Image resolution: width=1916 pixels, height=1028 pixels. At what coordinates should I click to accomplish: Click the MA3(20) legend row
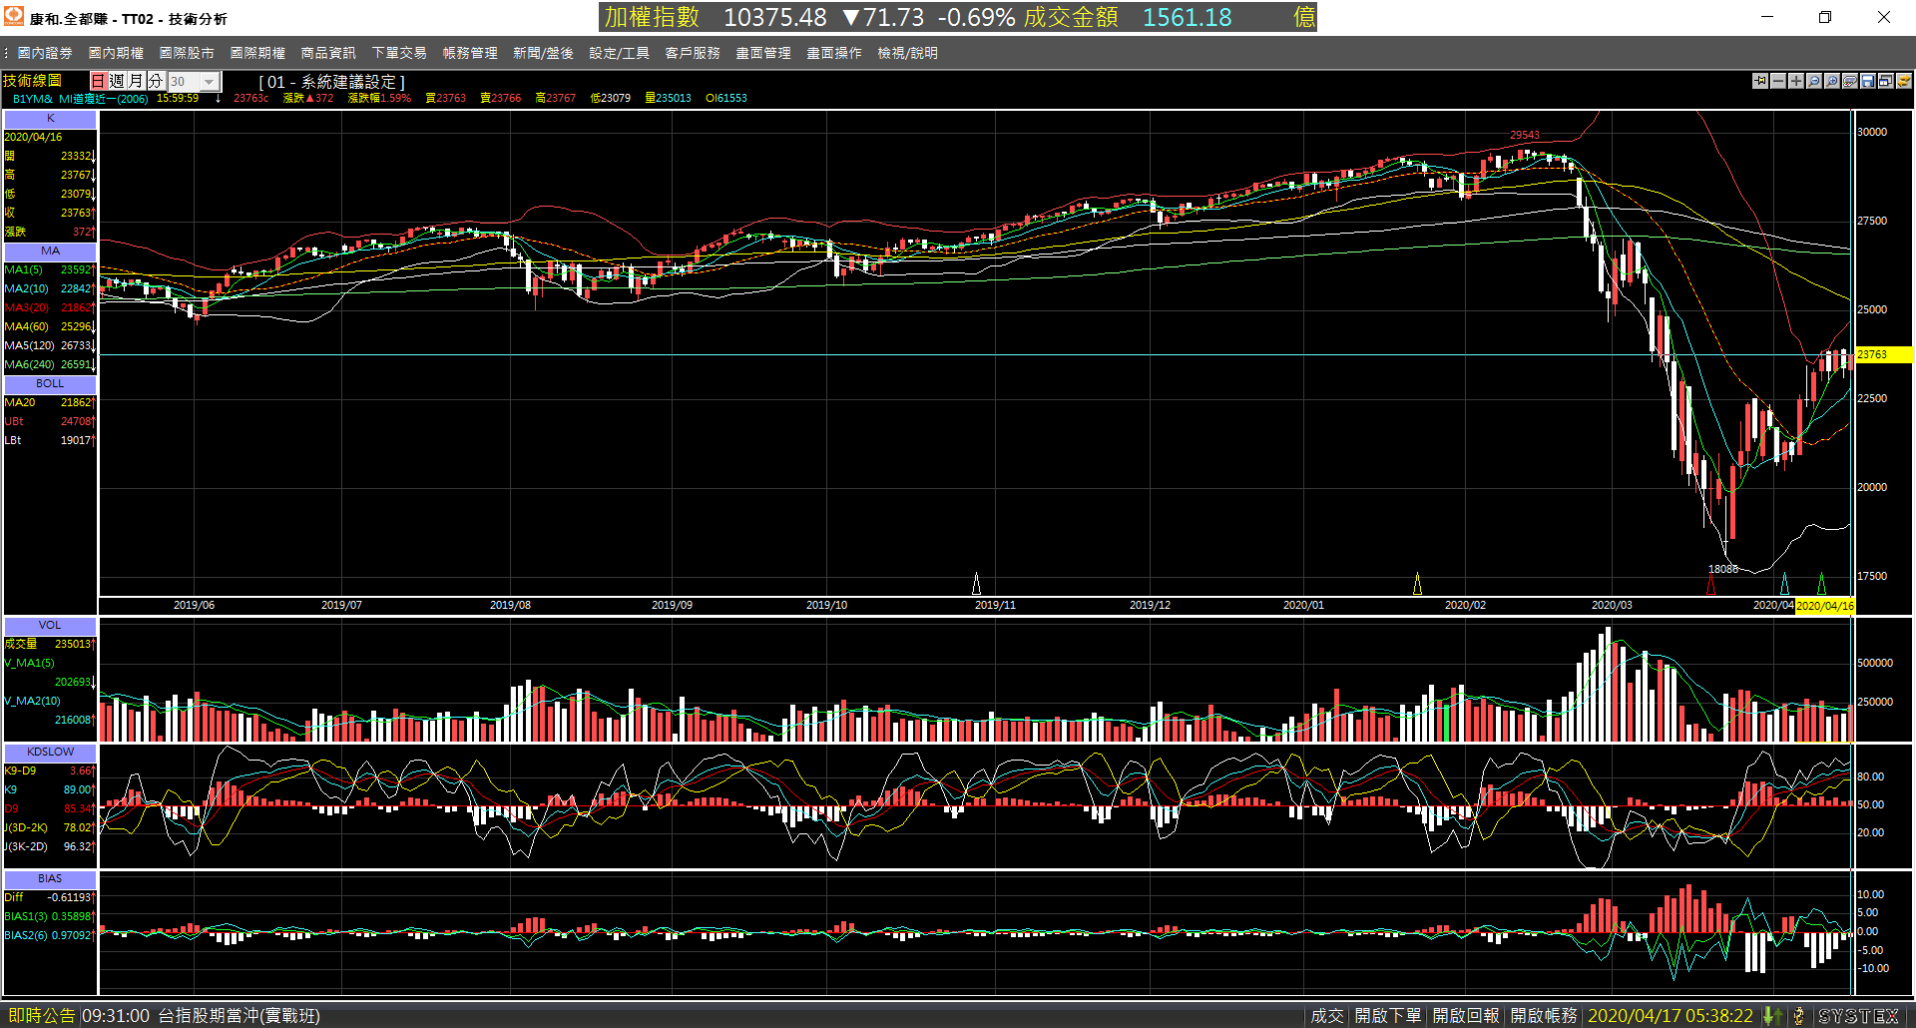(50, 308)
